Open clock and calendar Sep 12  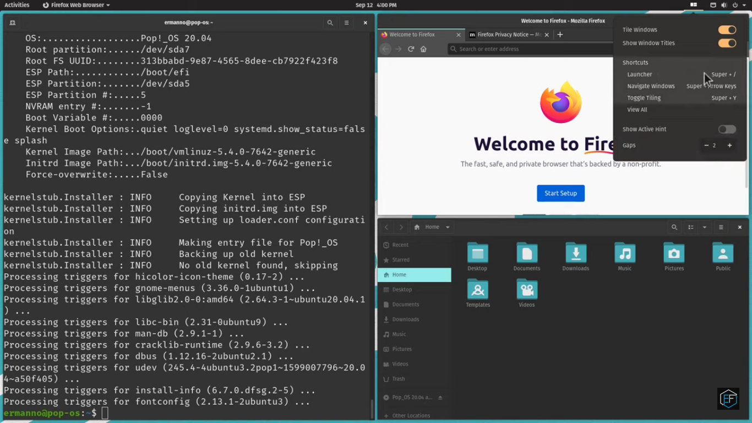(x=376, y=5)
